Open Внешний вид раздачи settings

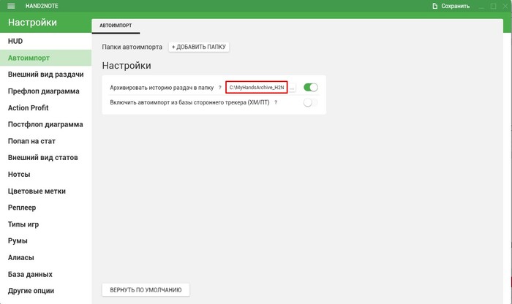45,75
